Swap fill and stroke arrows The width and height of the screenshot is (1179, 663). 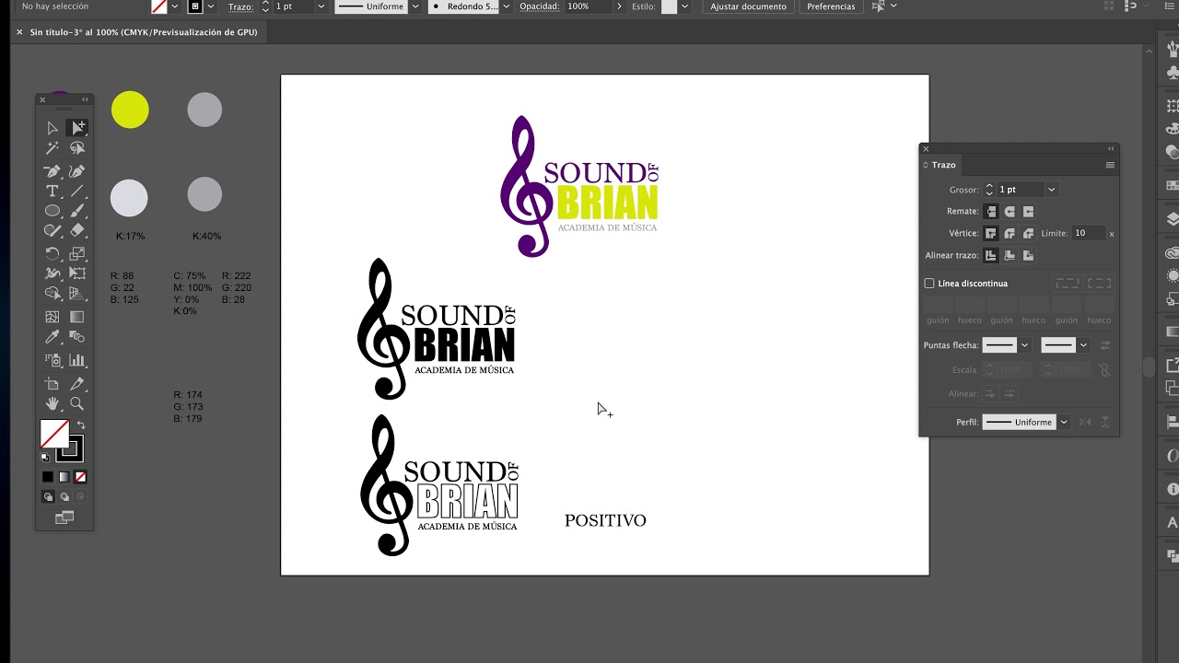click(x=80, y=425)
